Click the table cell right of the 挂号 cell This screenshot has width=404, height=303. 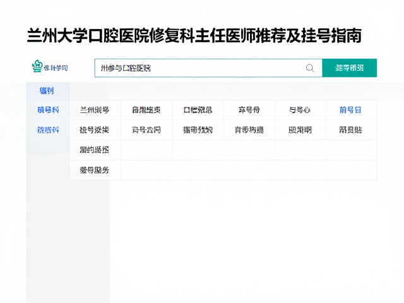coord(146,129)
